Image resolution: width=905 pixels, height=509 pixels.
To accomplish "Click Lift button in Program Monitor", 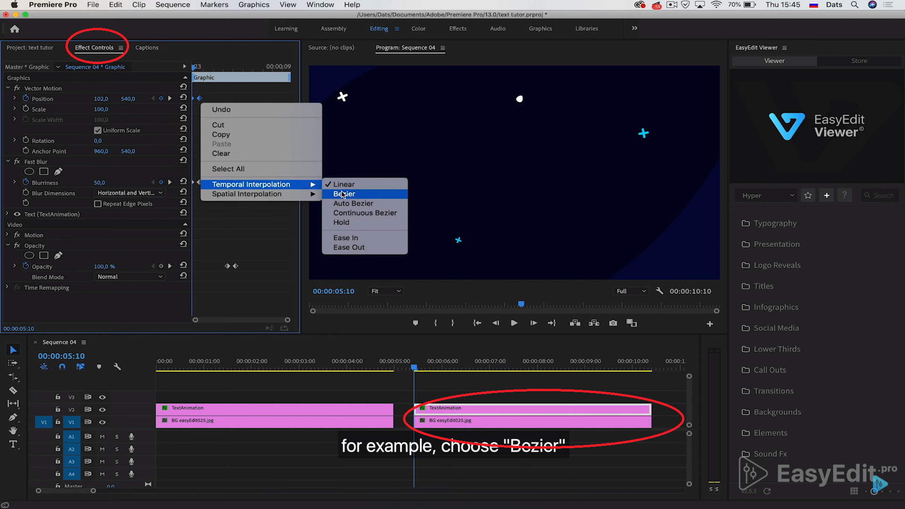I will tap(575, 323).
